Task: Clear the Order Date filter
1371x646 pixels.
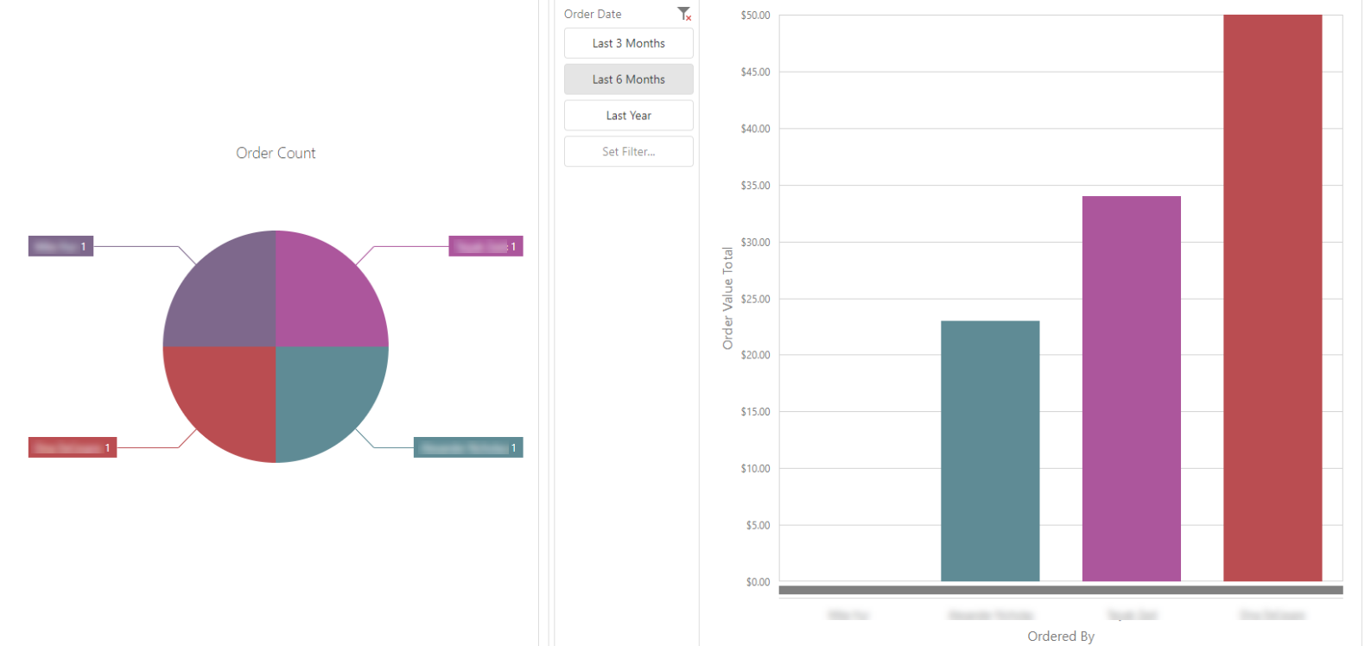Action: (684, 14)
